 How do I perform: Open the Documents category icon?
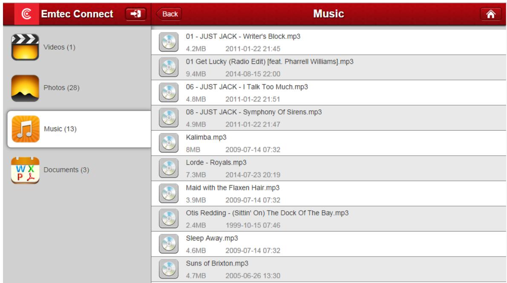coord(25,170)
